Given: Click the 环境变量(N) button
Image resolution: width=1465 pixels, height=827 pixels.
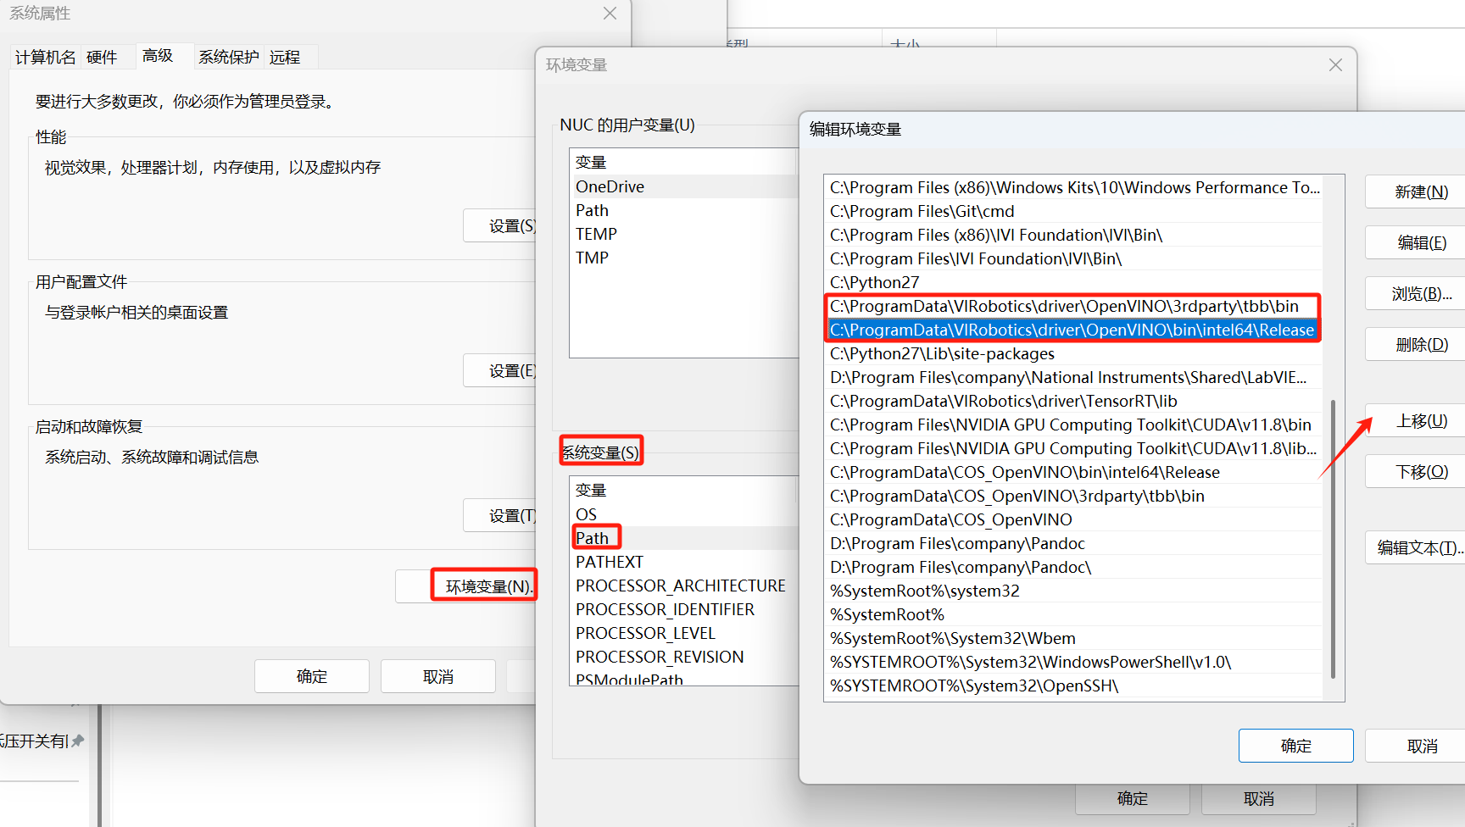Looking at the screenshot, I should pyautogui.click(x=483, y=586).
